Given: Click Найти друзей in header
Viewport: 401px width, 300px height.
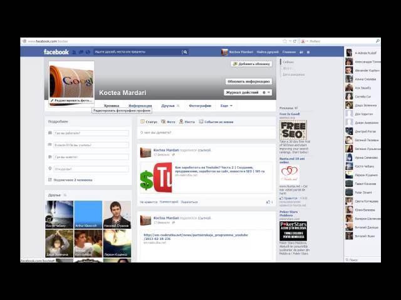Looking at the screenshot, I should [x=268, y=52].
